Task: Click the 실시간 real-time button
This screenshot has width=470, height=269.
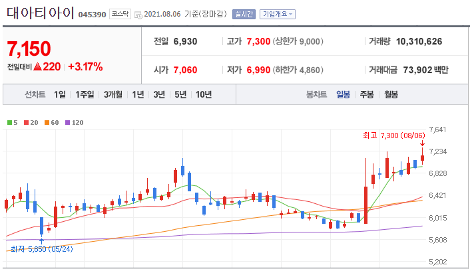Action: (244, 14)
